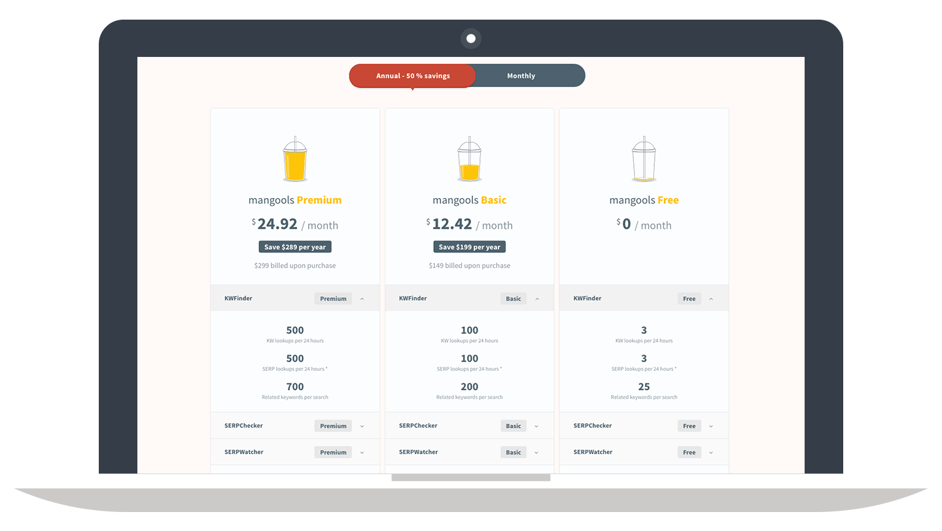Click the Premium badge next to KWFinder
Image resolution: width=942 pixels, height=531 pixels.
point(333,299)
